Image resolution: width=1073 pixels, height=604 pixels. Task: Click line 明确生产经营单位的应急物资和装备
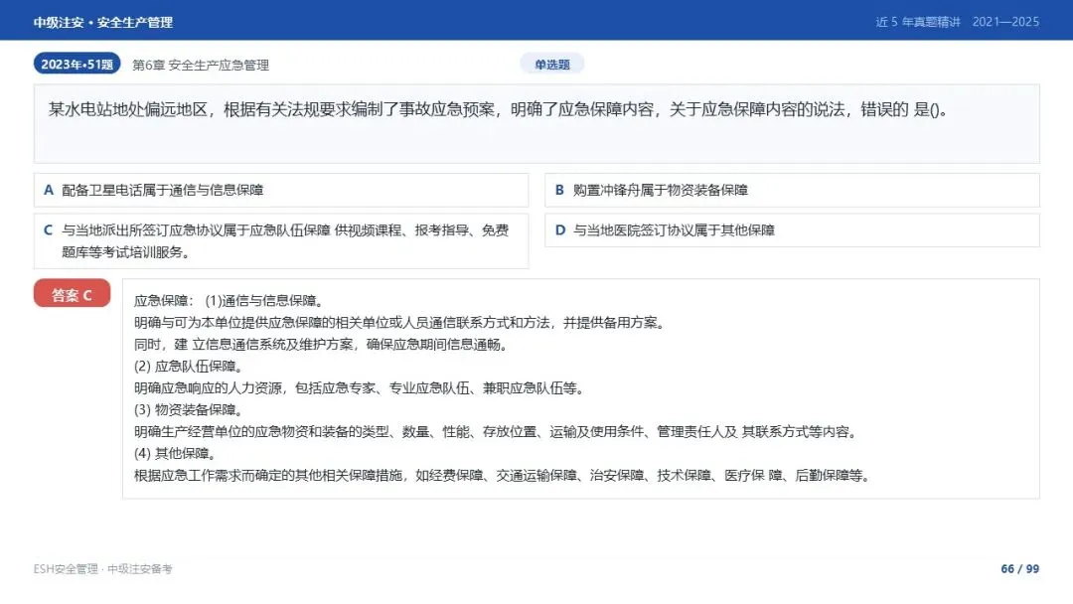496,431
